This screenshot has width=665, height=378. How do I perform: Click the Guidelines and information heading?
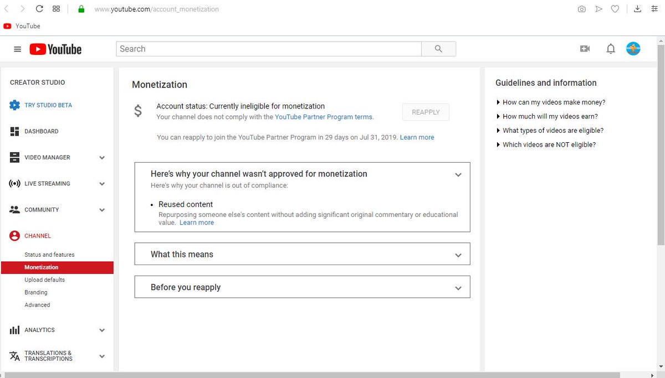pyautogui.click(x=546, y=83)
